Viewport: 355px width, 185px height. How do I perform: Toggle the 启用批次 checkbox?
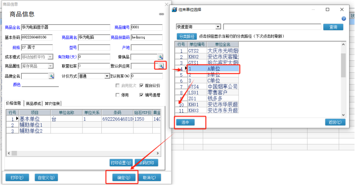click(118, 86)
